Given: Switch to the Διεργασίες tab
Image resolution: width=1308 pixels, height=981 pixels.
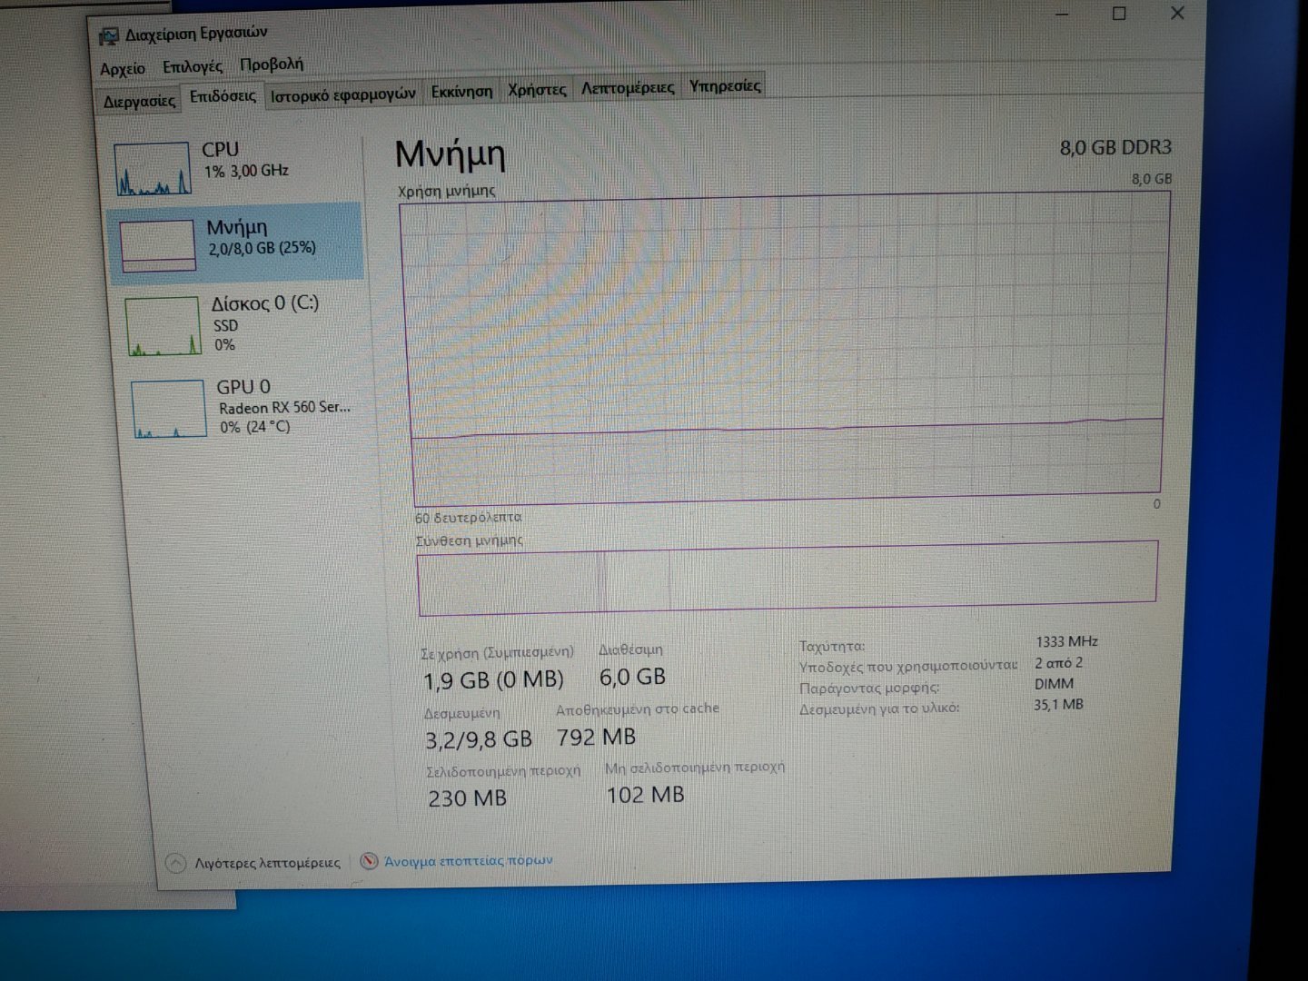Looking at the screenshot, I should click(139, 101).
